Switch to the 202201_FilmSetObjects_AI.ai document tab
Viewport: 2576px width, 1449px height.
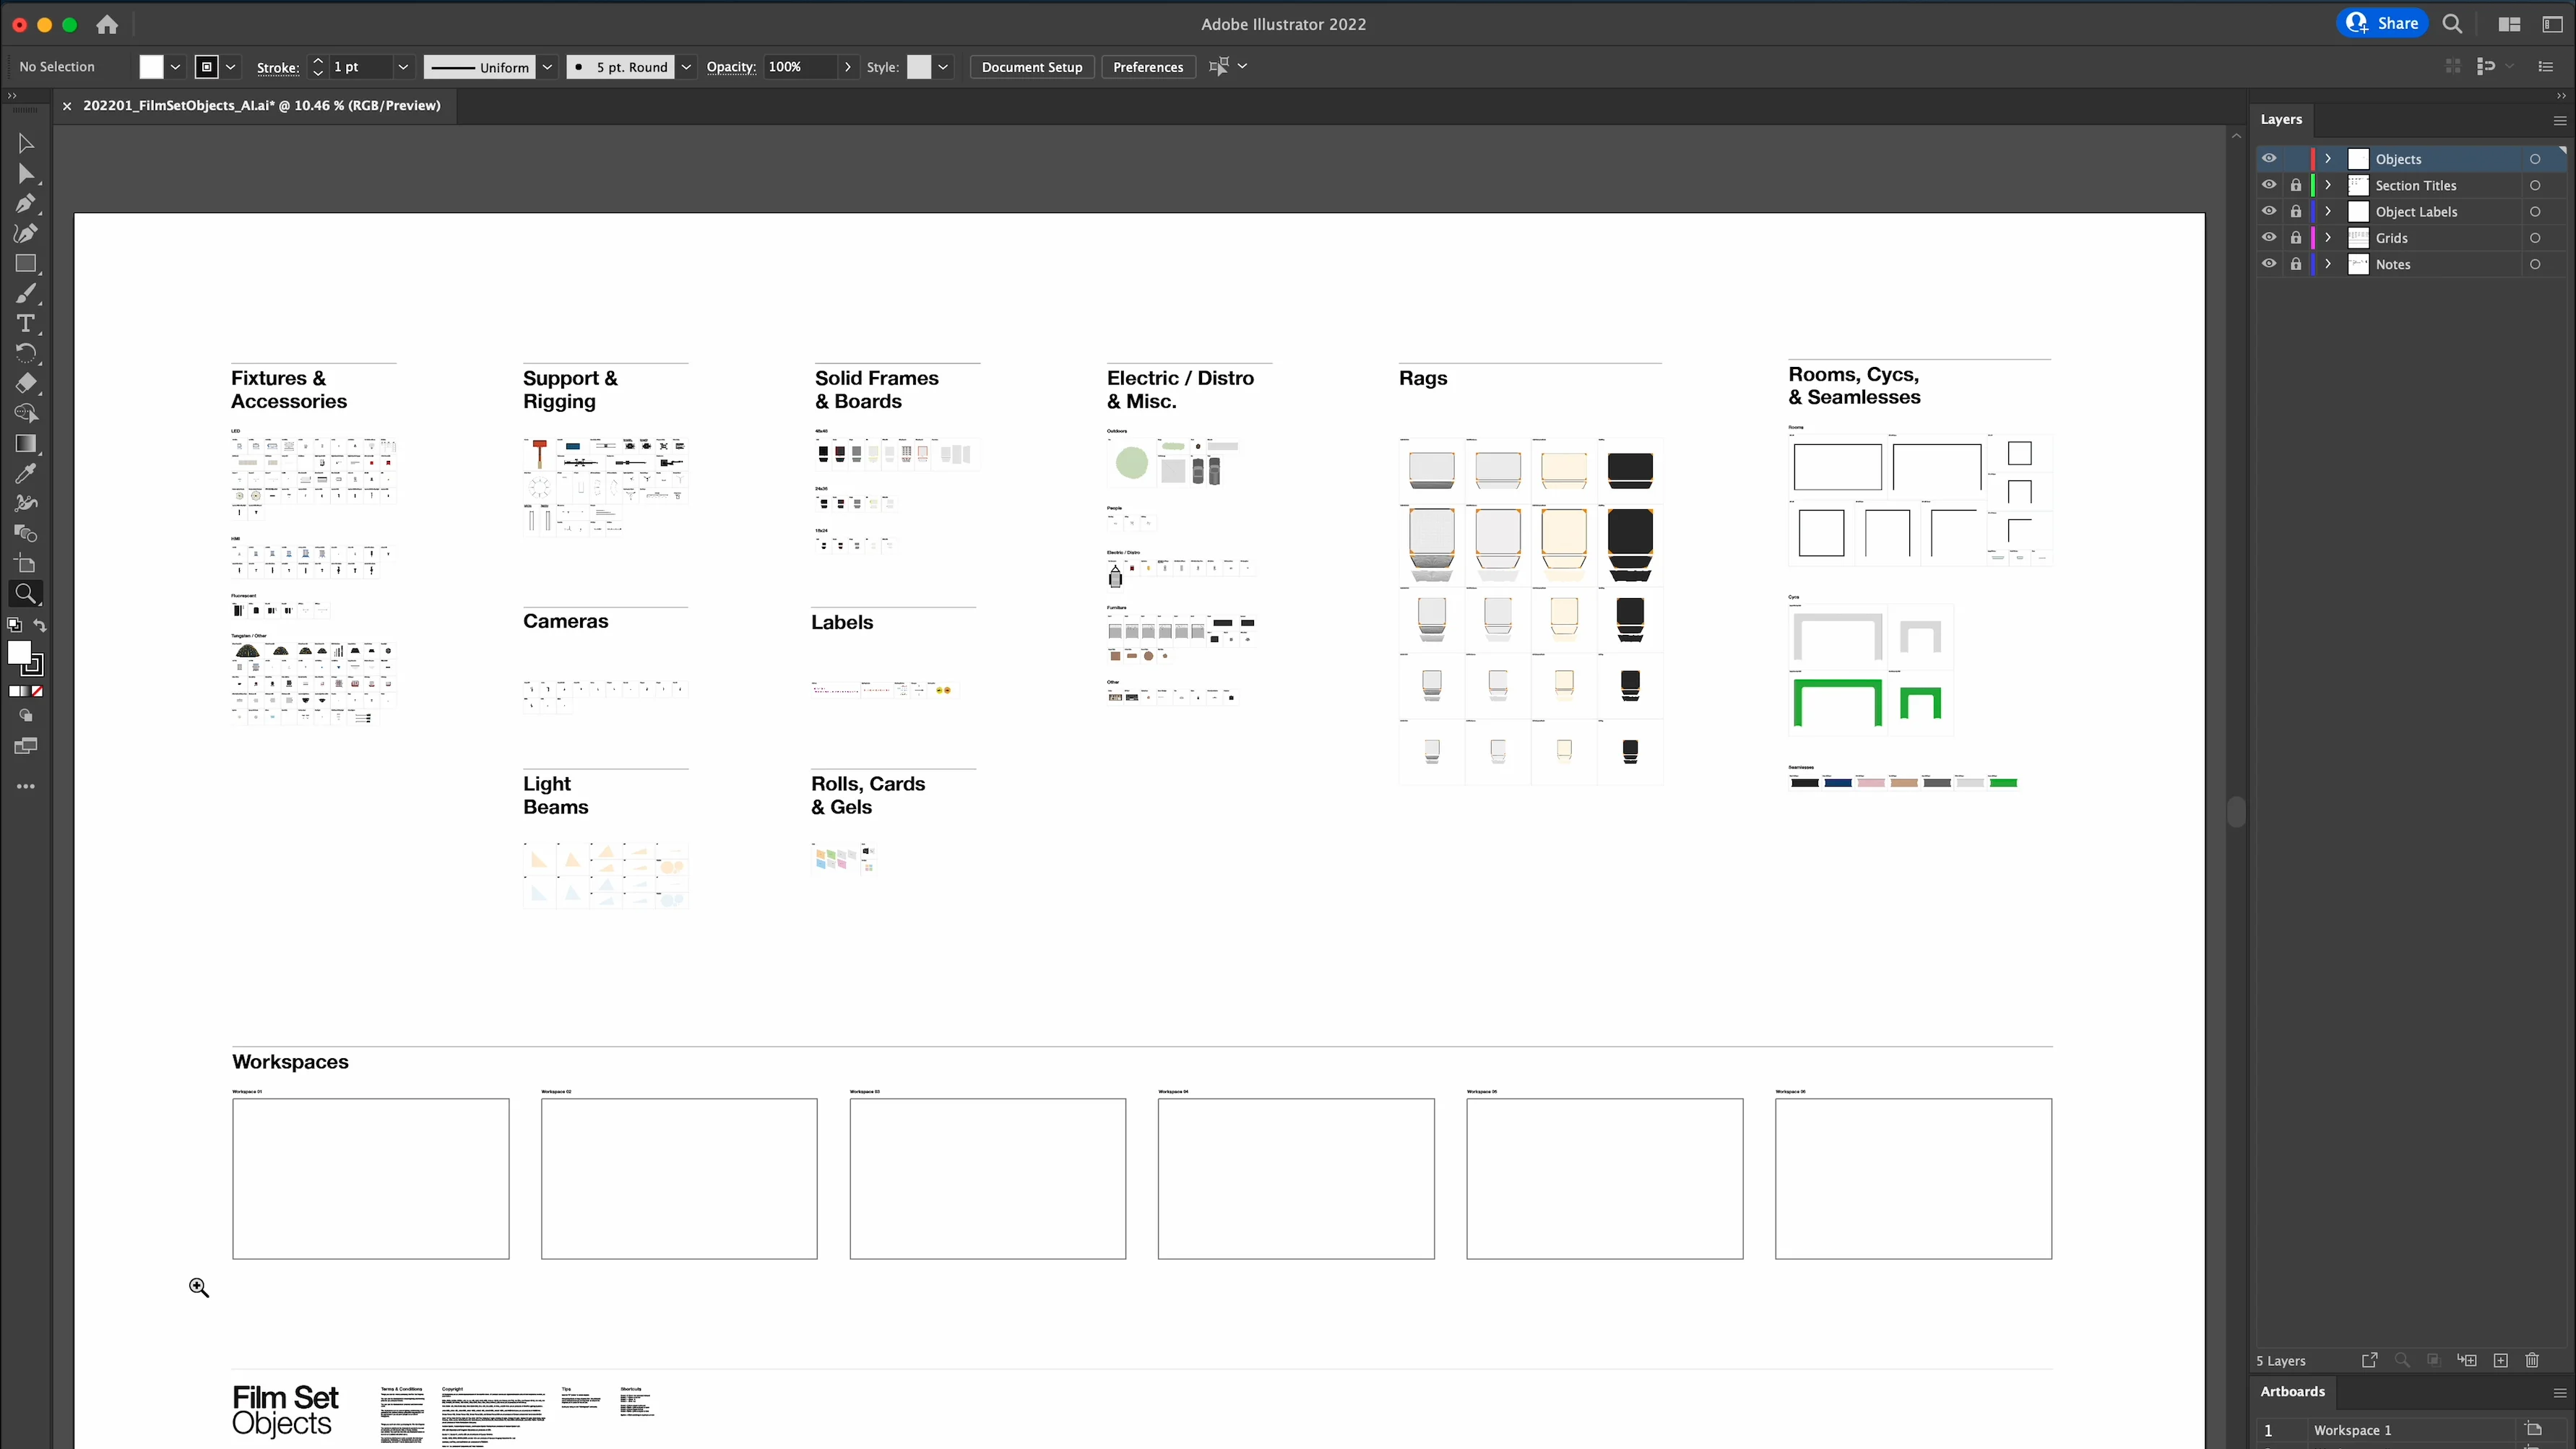pos(261,105)
